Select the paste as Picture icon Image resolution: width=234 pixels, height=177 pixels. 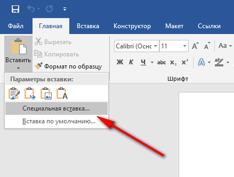pos(46,93)
